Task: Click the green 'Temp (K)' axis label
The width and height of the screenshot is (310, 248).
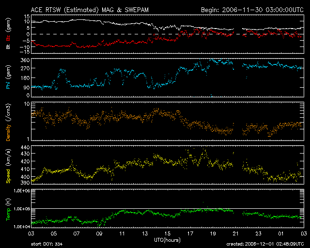Action: click(8, 210)
